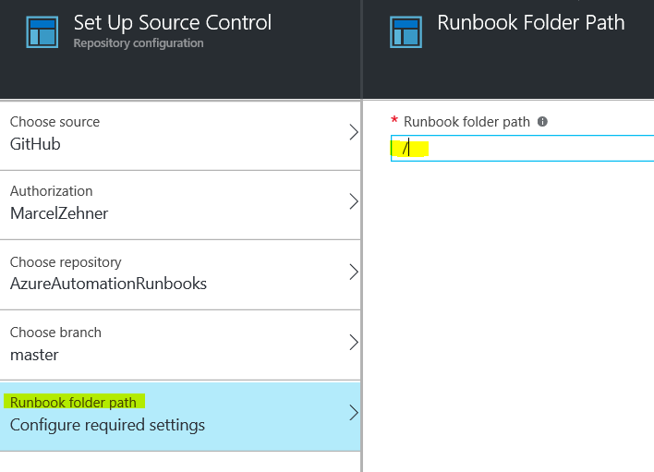Expand the Choose repository chevron arrow
The image size is (654, 472).
pyautogui.click(x=353, y=272)
